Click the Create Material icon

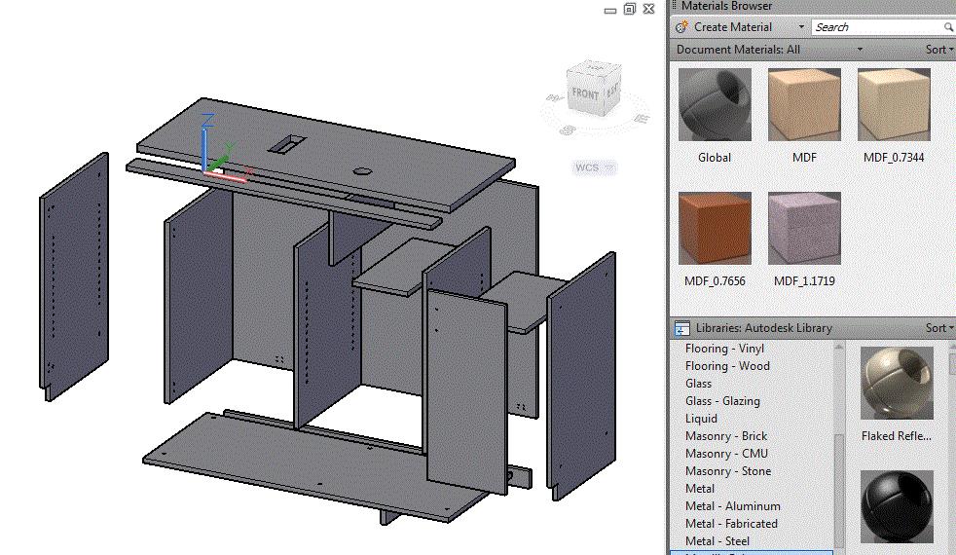[x=682, y=27]
